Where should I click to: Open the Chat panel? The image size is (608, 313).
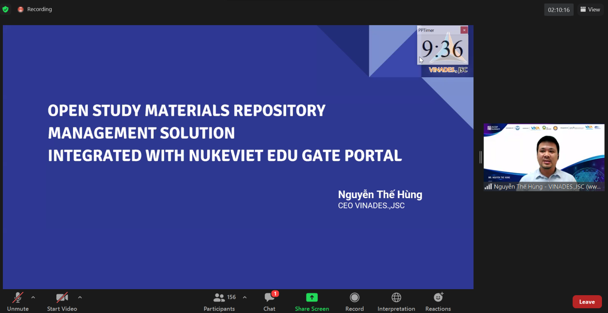coord(270,302)
